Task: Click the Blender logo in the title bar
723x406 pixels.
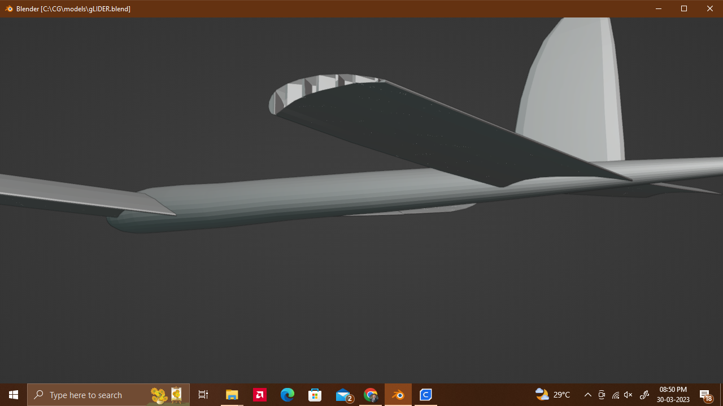Action: 8,8
